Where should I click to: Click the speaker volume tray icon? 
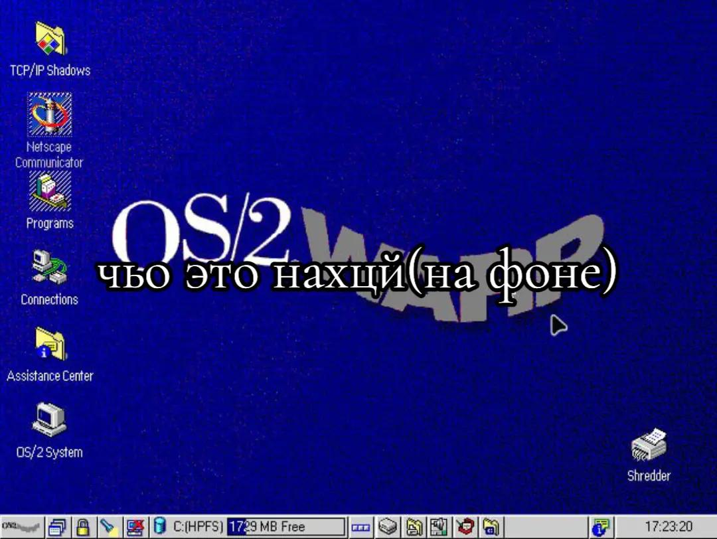439,527
